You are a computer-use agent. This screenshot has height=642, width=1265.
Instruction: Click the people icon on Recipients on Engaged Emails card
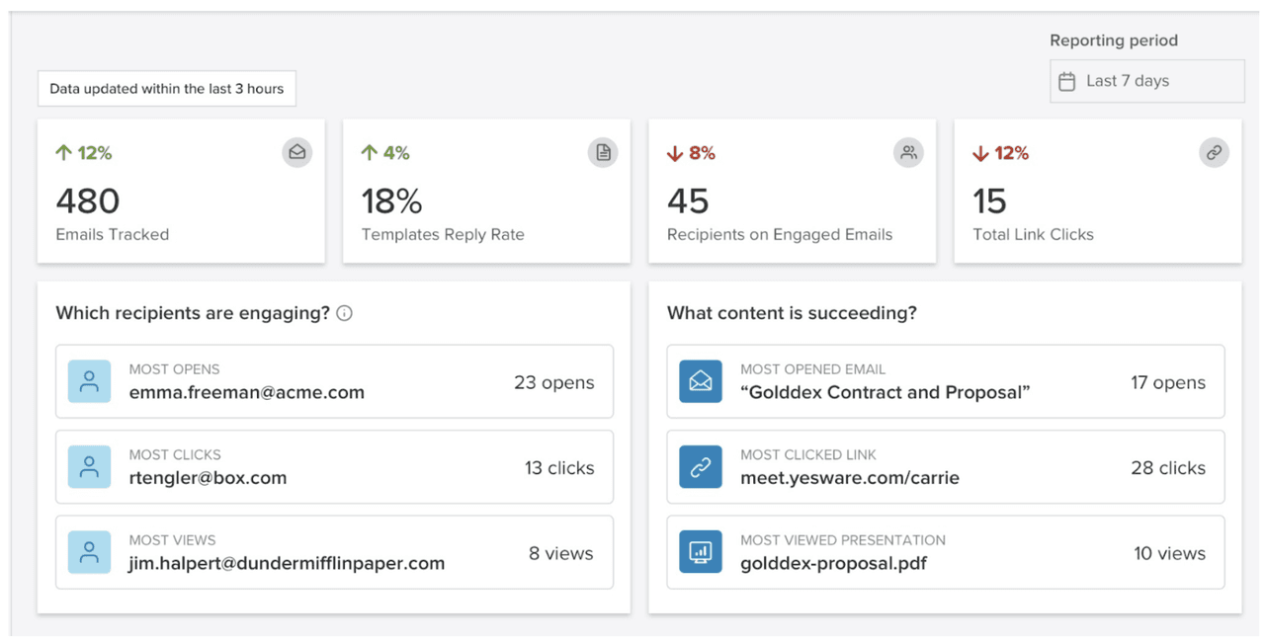908,152
